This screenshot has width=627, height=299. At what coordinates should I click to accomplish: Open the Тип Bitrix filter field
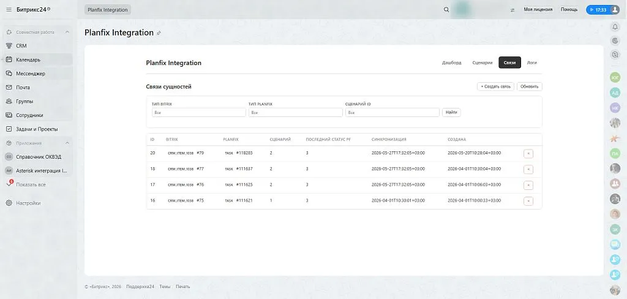(199, 113)
